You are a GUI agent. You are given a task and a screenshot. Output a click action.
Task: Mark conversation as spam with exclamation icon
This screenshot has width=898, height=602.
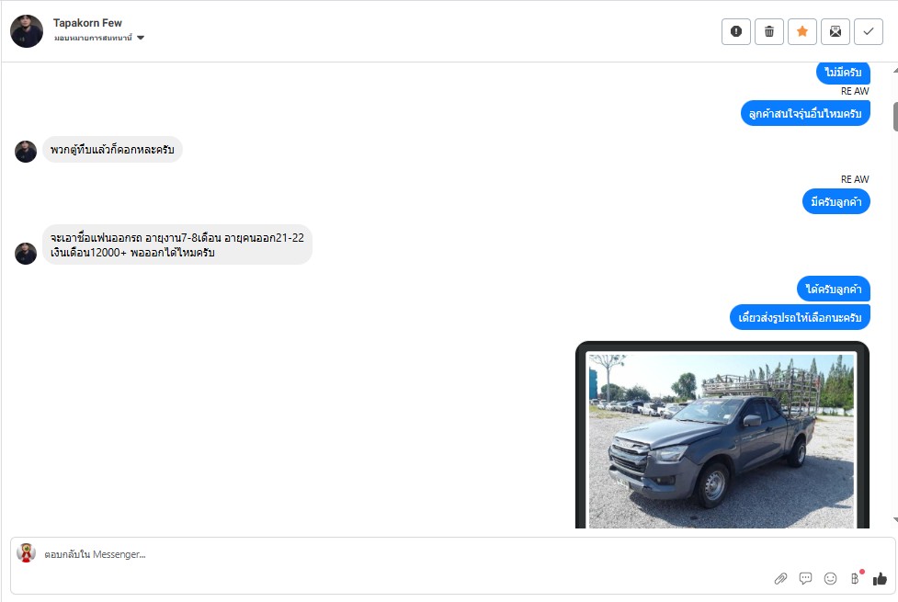[736, 31]
